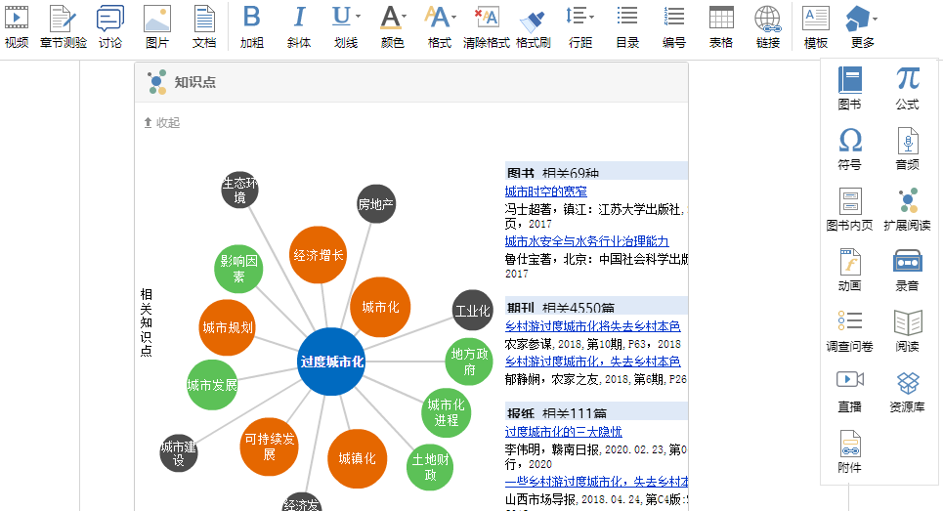943x511 pixels.
Task: Open the 过度城市化的三大隐忧 newspaper link
Action: coord(563,432)
